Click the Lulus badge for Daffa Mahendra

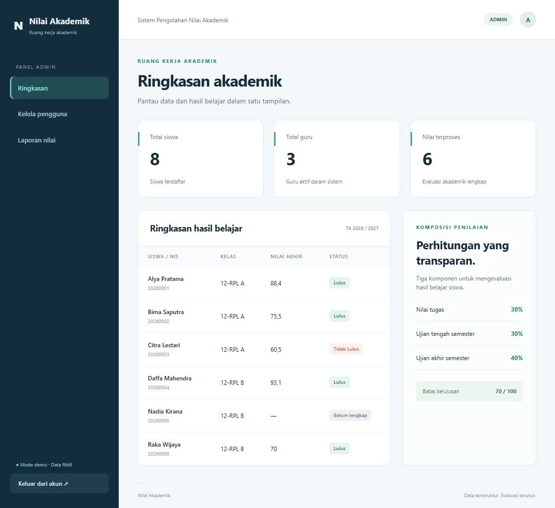point(339,382)
